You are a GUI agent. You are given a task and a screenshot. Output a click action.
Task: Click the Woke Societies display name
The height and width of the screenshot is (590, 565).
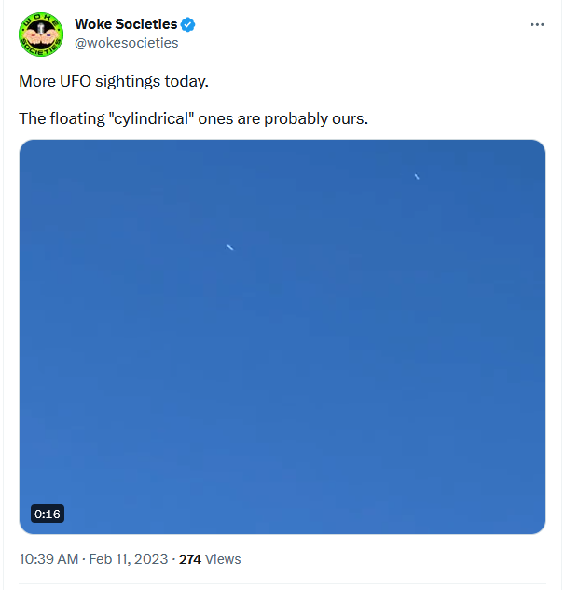(126, 25)
